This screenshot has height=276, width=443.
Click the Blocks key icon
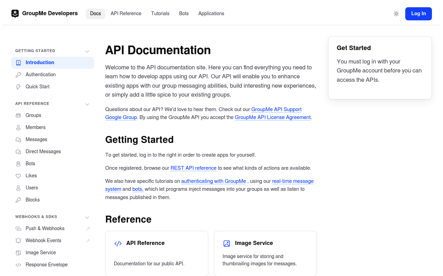18,200
